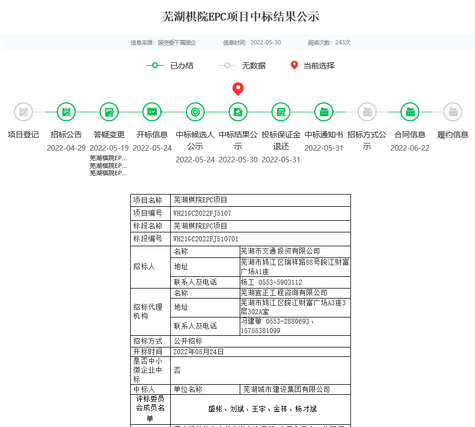Open first 芜湖棋院EP... link under 答疑变更

point(108,158)
